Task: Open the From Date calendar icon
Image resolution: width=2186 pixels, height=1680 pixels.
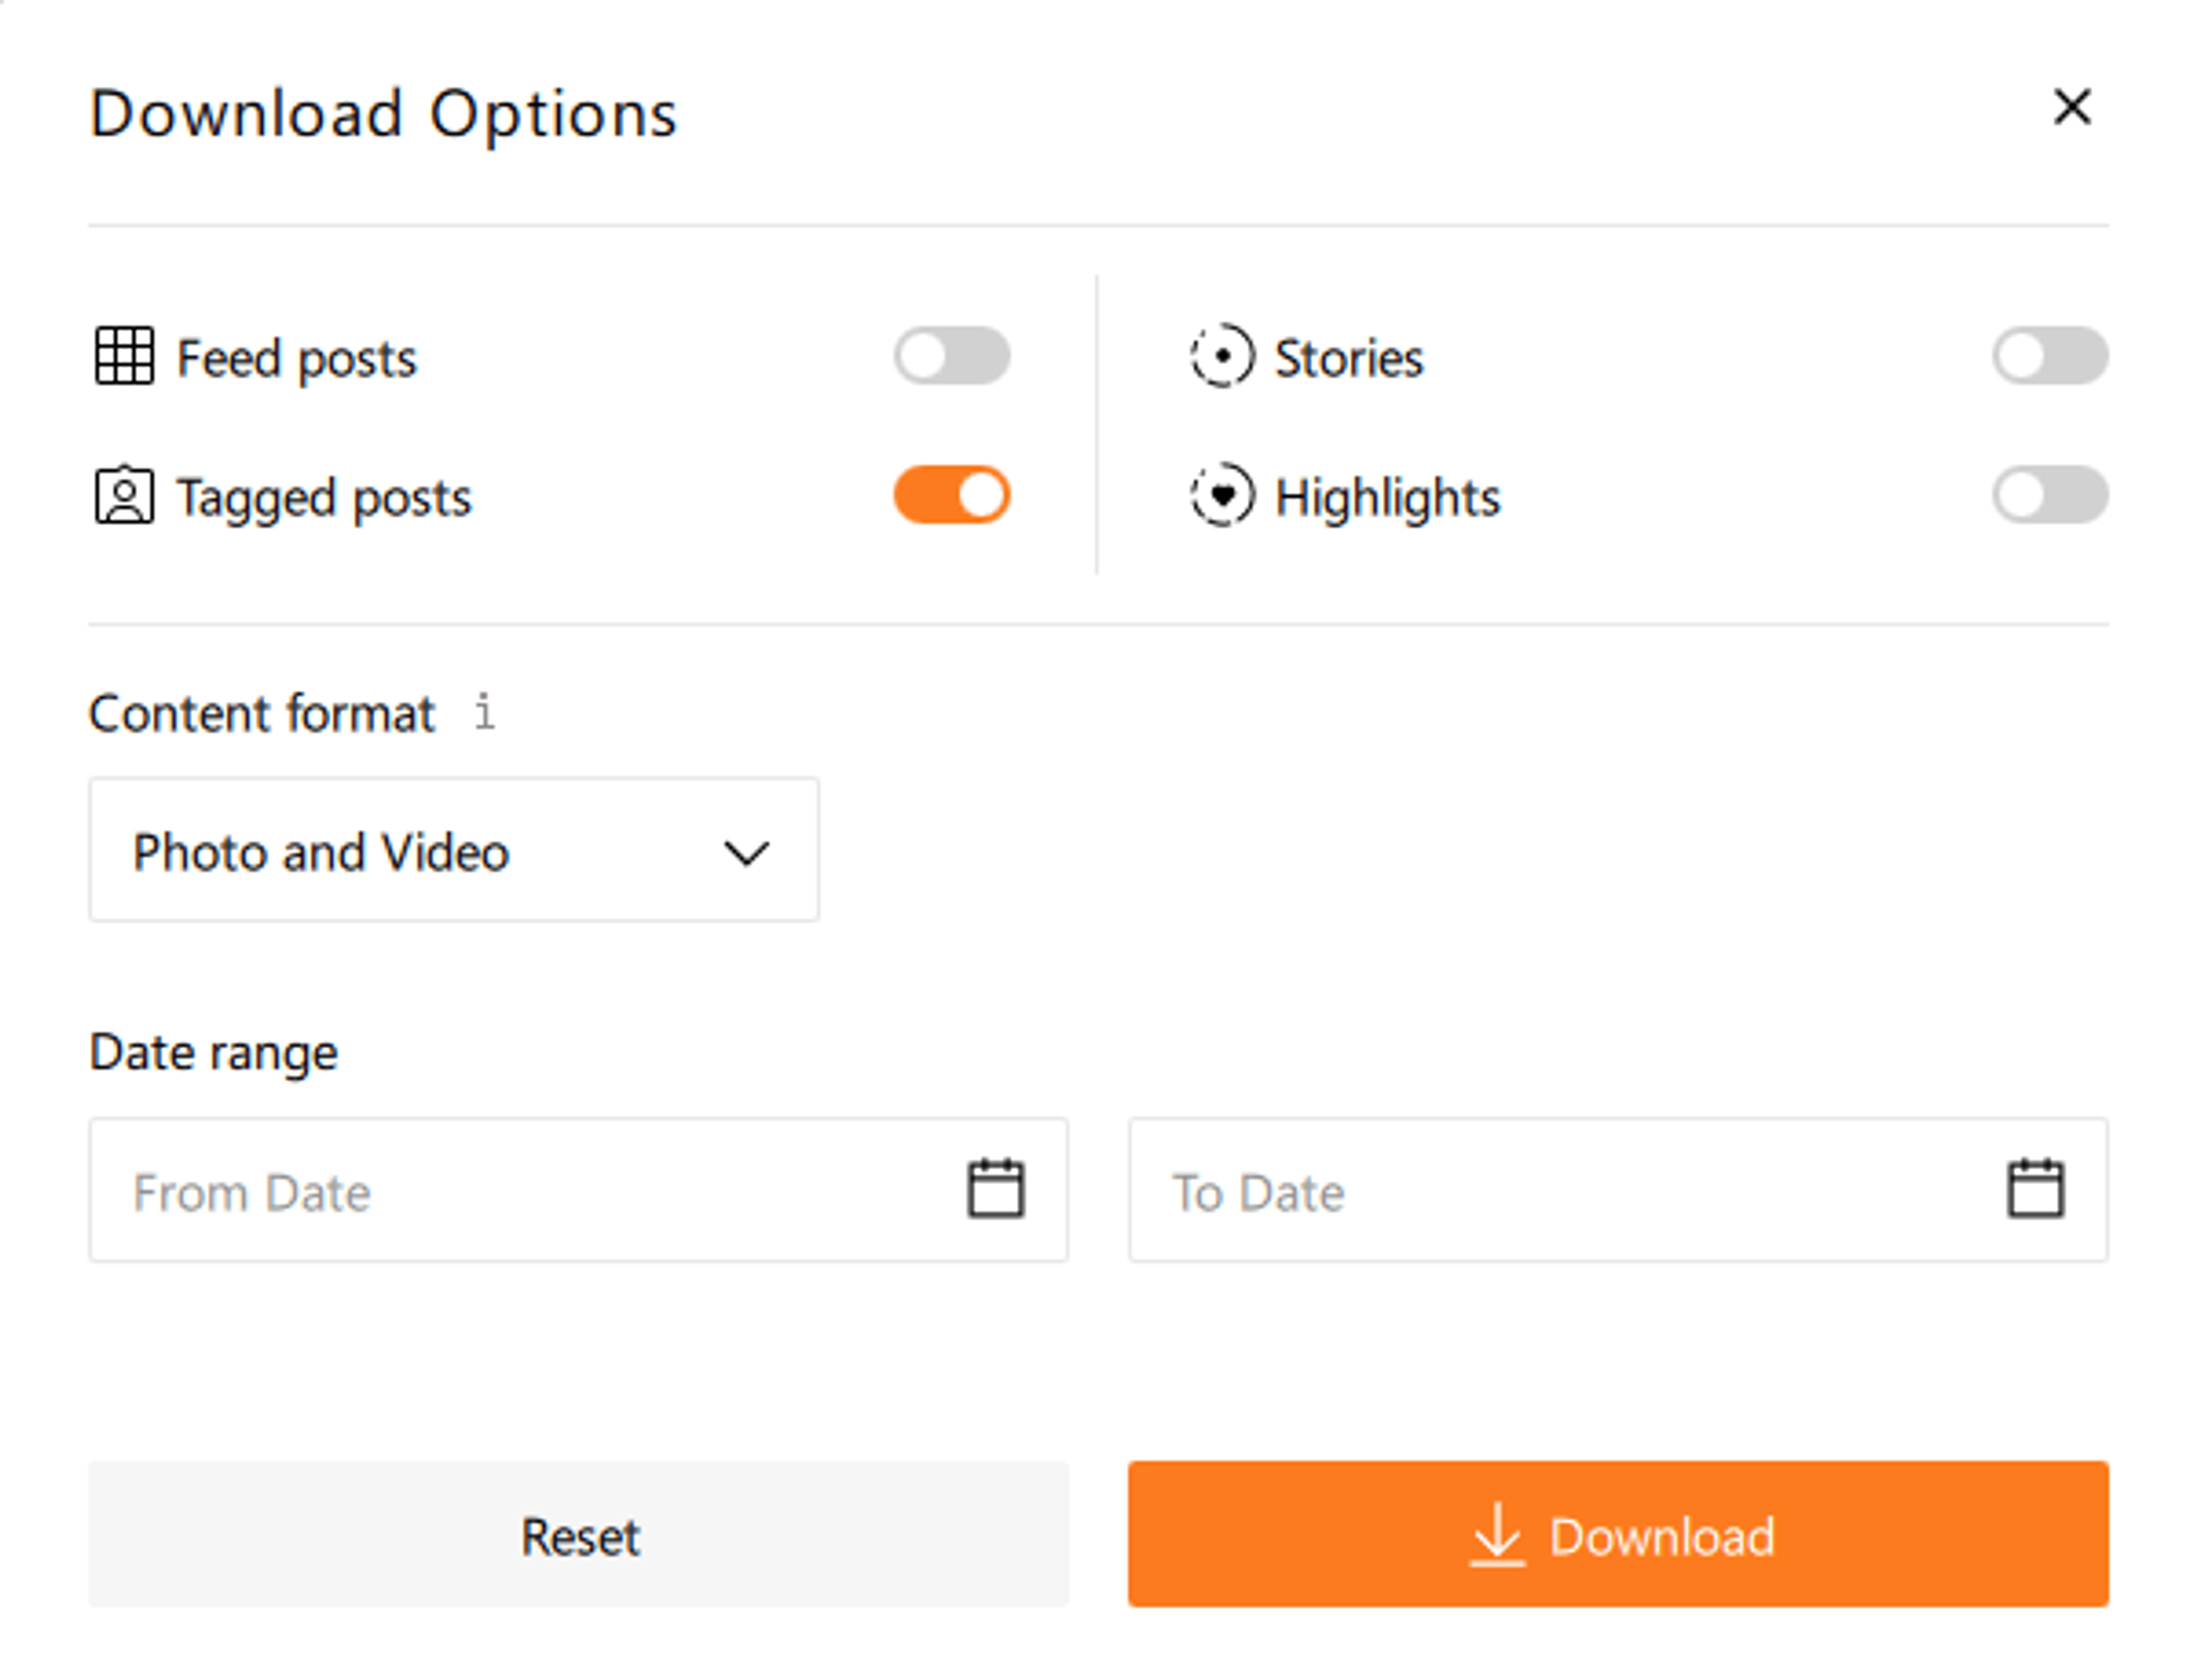Action: [x=996, y=1189]
